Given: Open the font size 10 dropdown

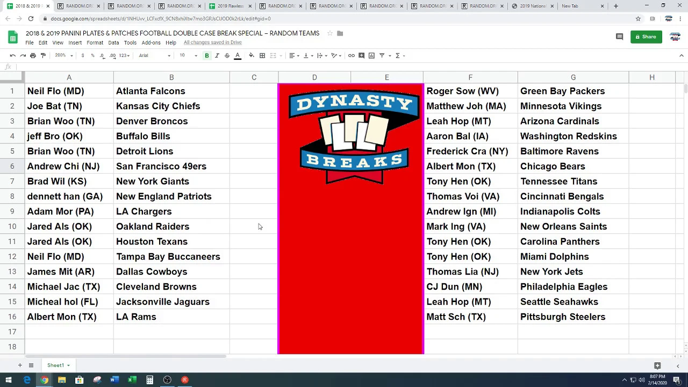Looking at the screenshot, I should coord(188,55).
